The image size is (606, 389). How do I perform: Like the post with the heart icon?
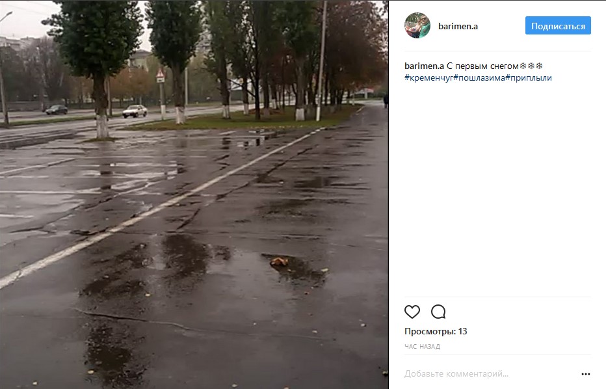(412, 312)
